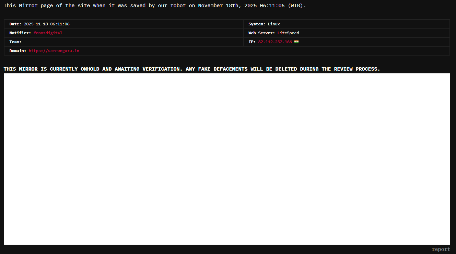Viewport: 456px width, 254px height.
Task: Click "This Mirror page" at the header start
Action: [x=28, y=6]
